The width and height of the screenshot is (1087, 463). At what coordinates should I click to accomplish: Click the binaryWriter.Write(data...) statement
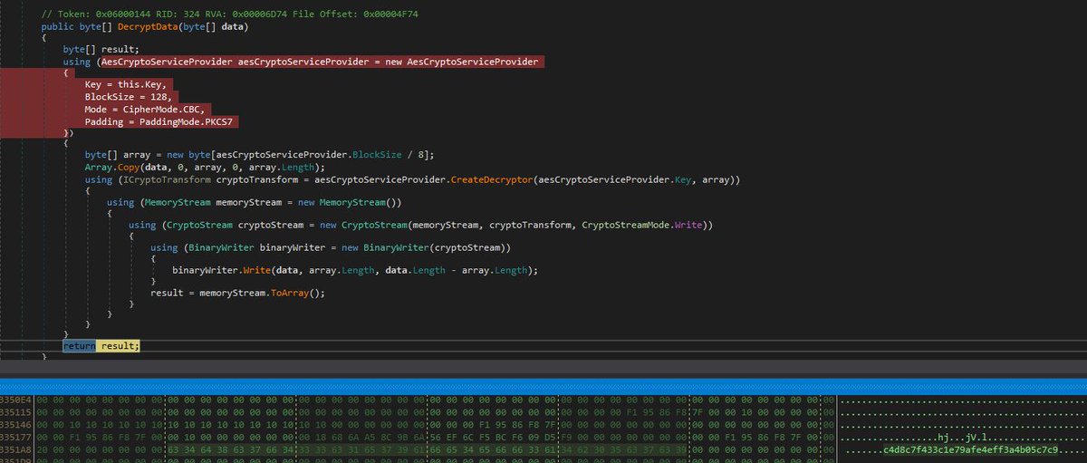click(x=353, y=270)
